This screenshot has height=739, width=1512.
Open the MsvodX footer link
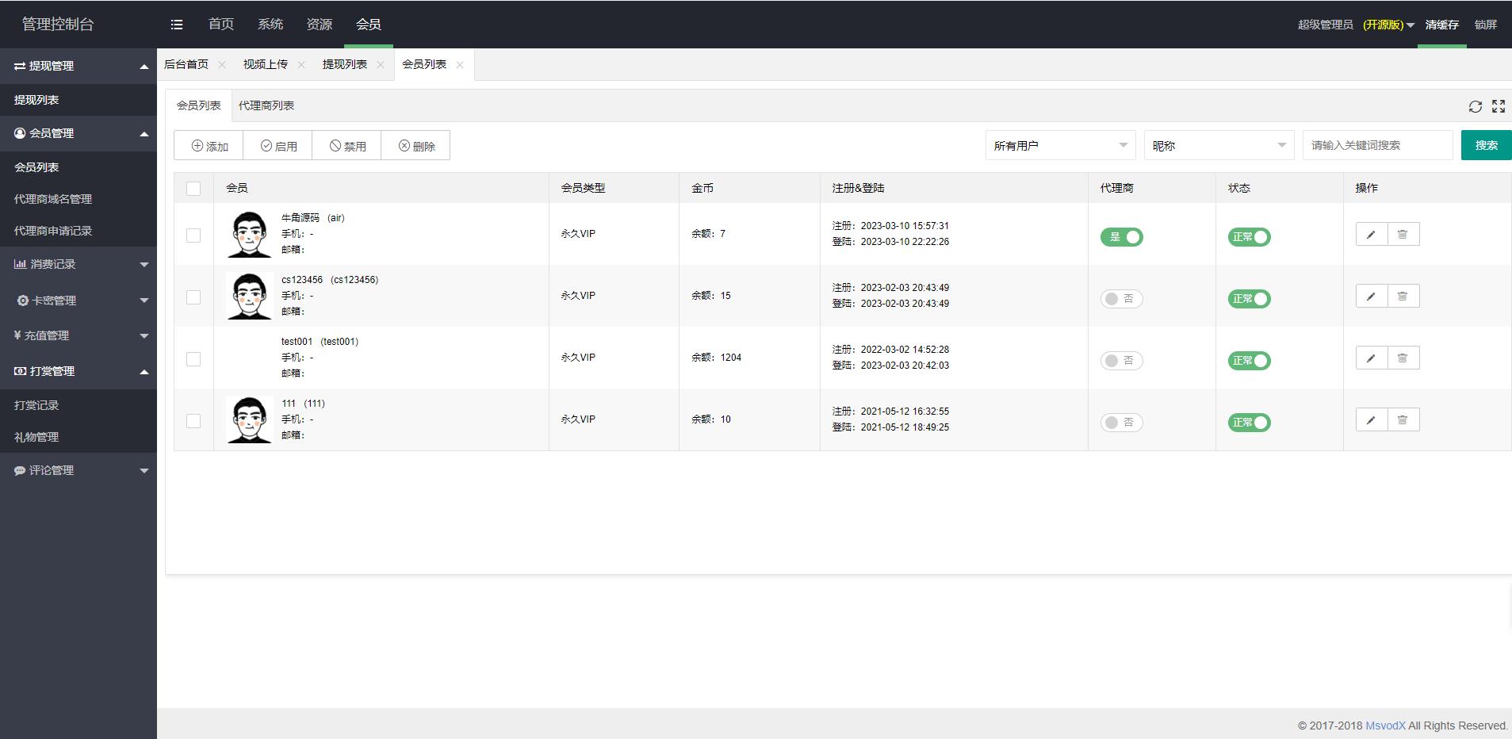[1385, 726]
